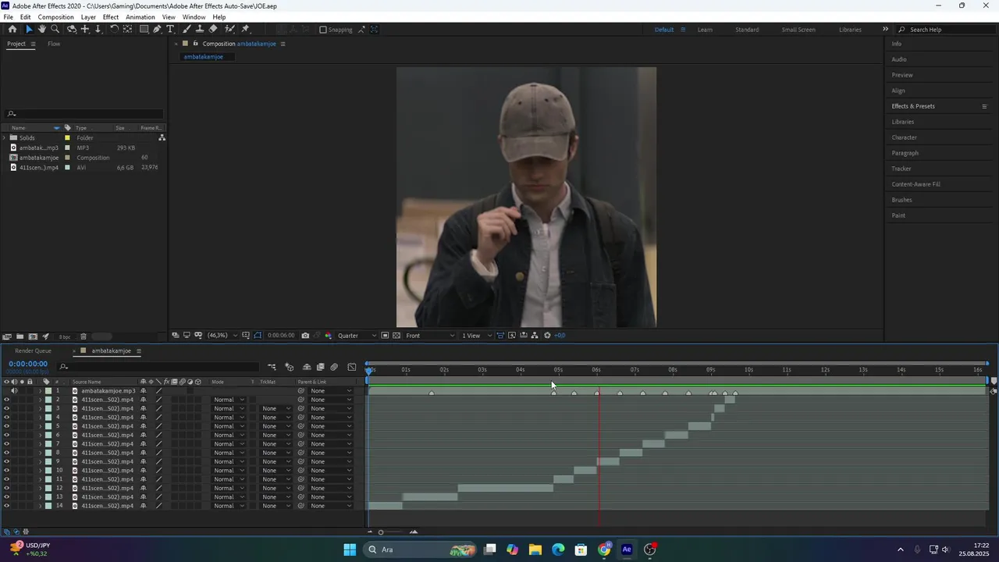Open the Quarter resolution dropdown
The height and width of the screenshot is (562, 999).
click(x=357, y=336)
